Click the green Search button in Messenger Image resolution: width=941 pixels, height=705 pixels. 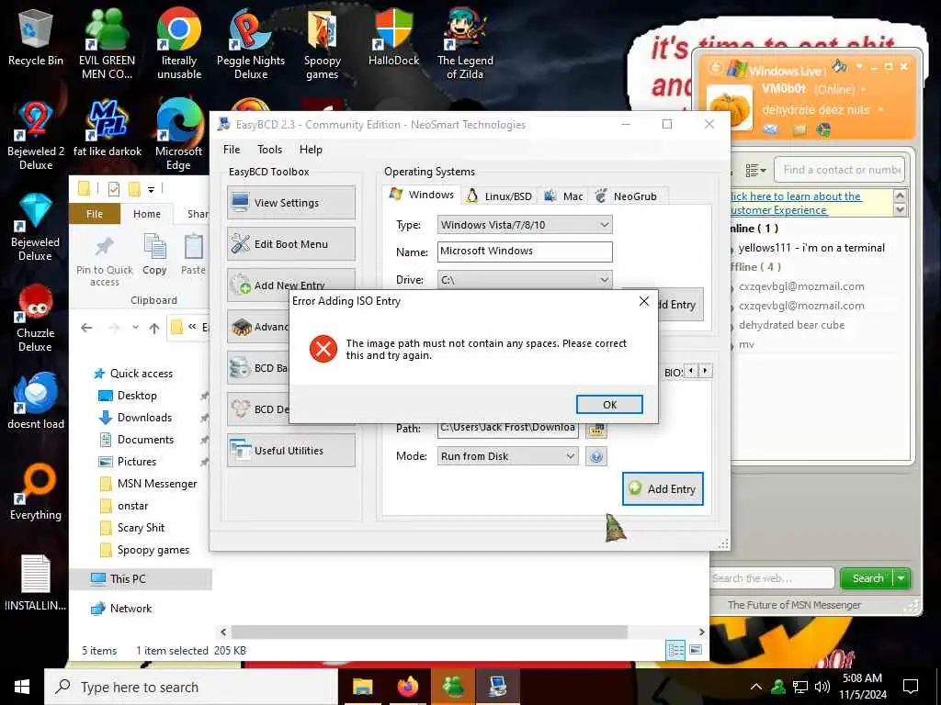(867, 578)
